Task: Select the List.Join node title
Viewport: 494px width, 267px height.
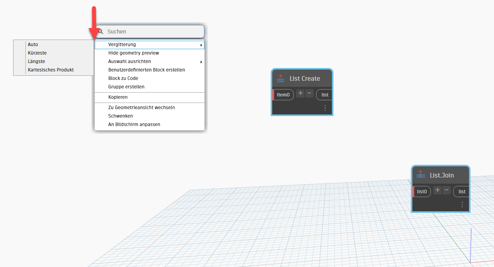Action: click(x=442, y=175)
